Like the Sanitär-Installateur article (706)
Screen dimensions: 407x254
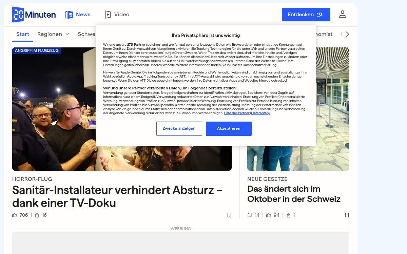coord(20,215)
